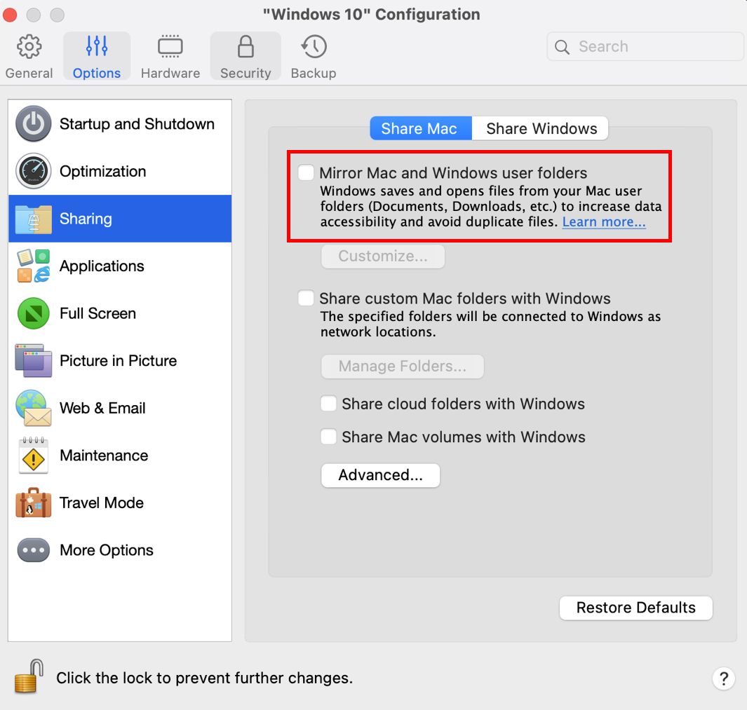The width and height of the screenshot is (747, 710).
Task: Select the Options sliders icon
Action: coord(97,46)
